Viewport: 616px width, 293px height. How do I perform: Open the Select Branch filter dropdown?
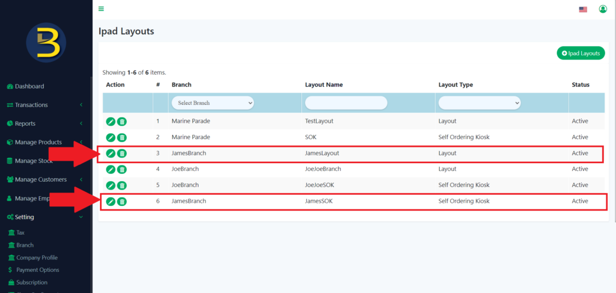(x=213, y=103)
